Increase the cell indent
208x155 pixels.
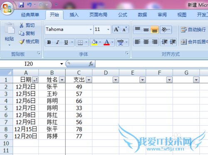173,42
